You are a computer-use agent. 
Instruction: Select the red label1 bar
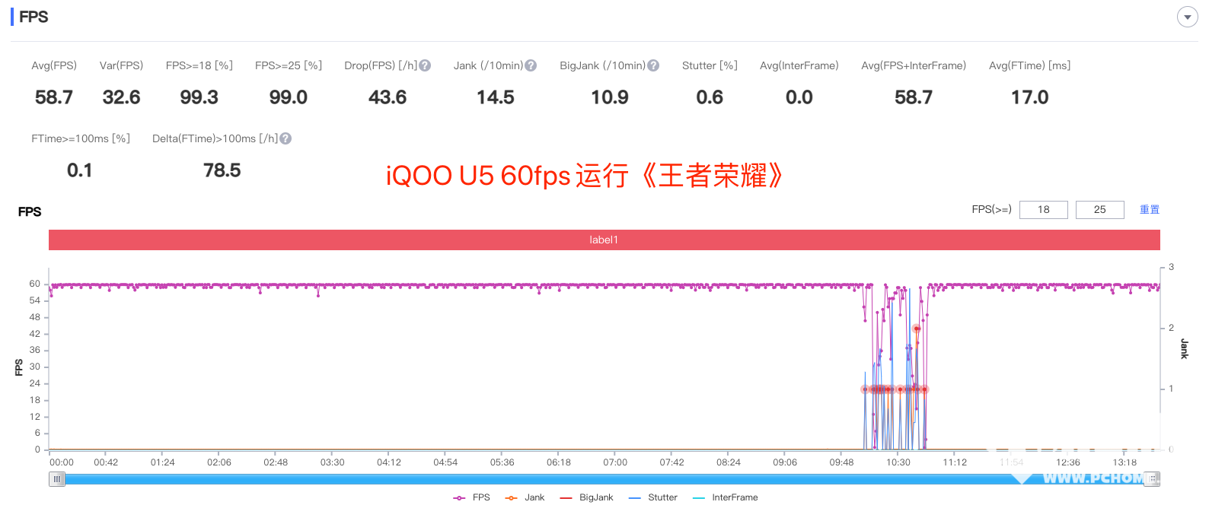pyautogui.click(x=604, y=240)
